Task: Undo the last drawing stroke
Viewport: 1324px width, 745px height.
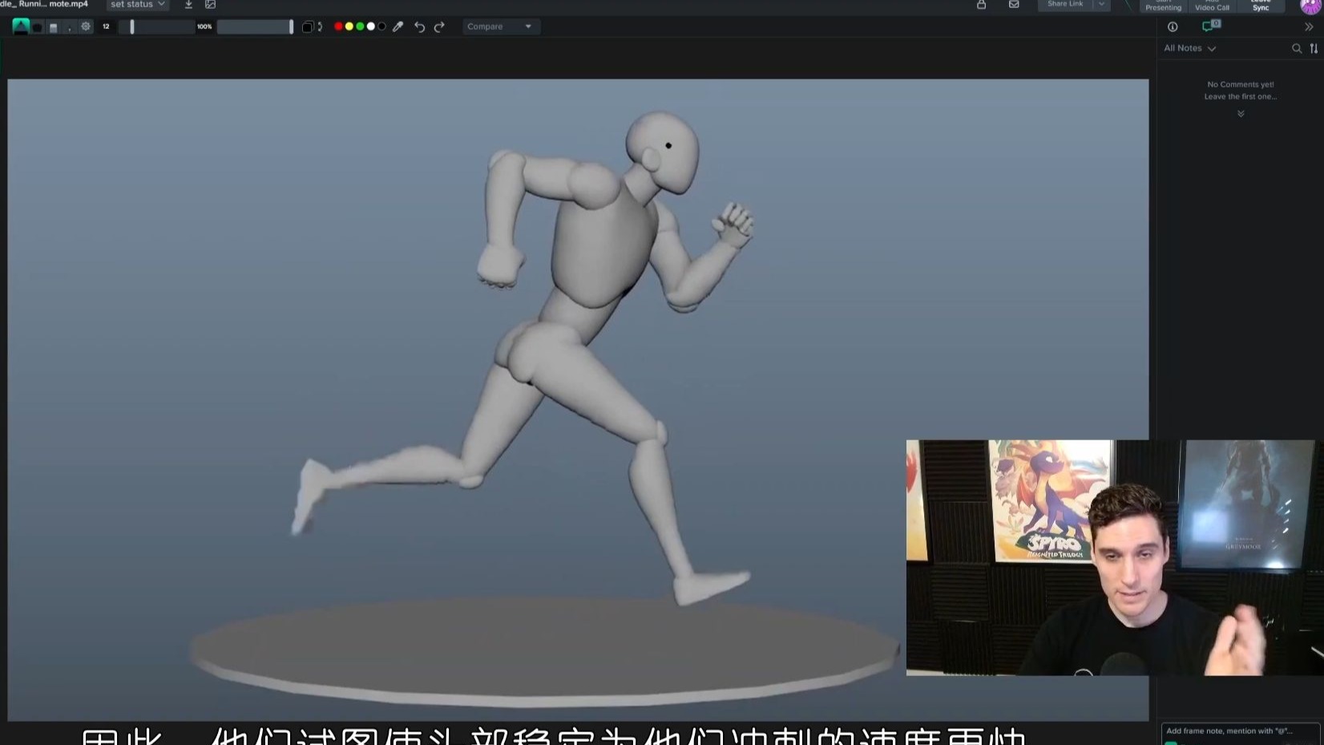Action: point(419,26)
